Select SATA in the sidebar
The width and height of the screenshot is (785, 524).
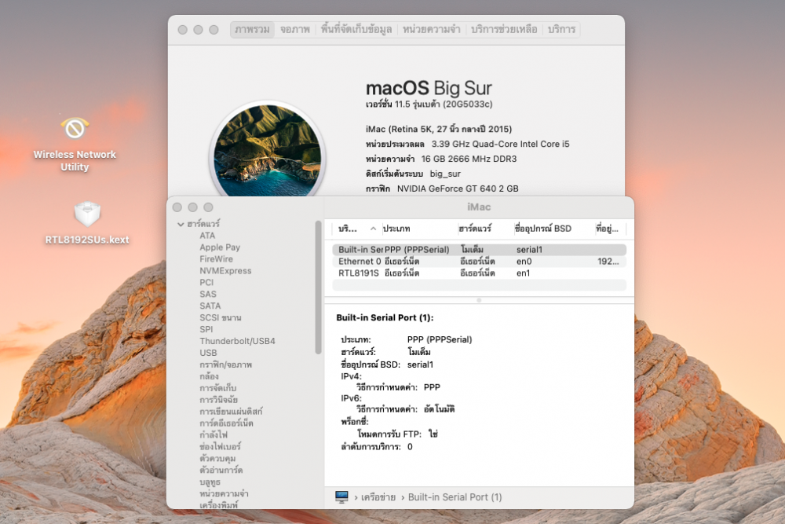click(x=210, y=306)
